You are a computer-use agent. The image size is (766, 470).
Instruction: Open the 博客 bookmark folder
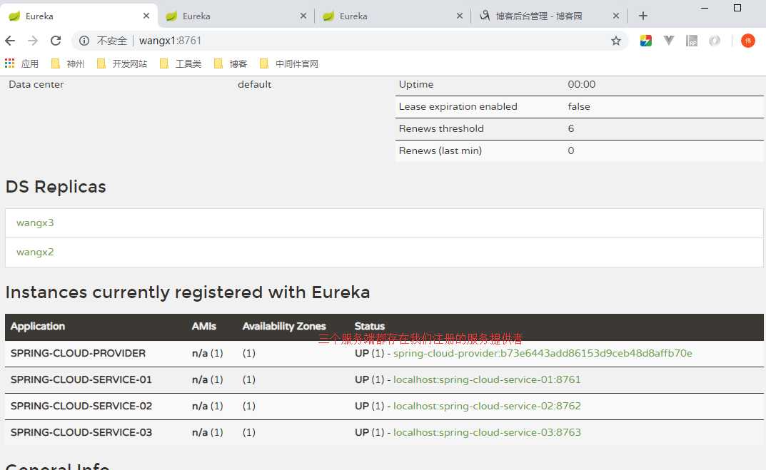[x=231, y=63]
